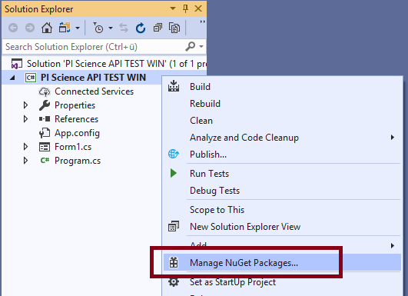Select Connected Services node
The width and height of the screenshot is (408, 296).
point(94,91)
